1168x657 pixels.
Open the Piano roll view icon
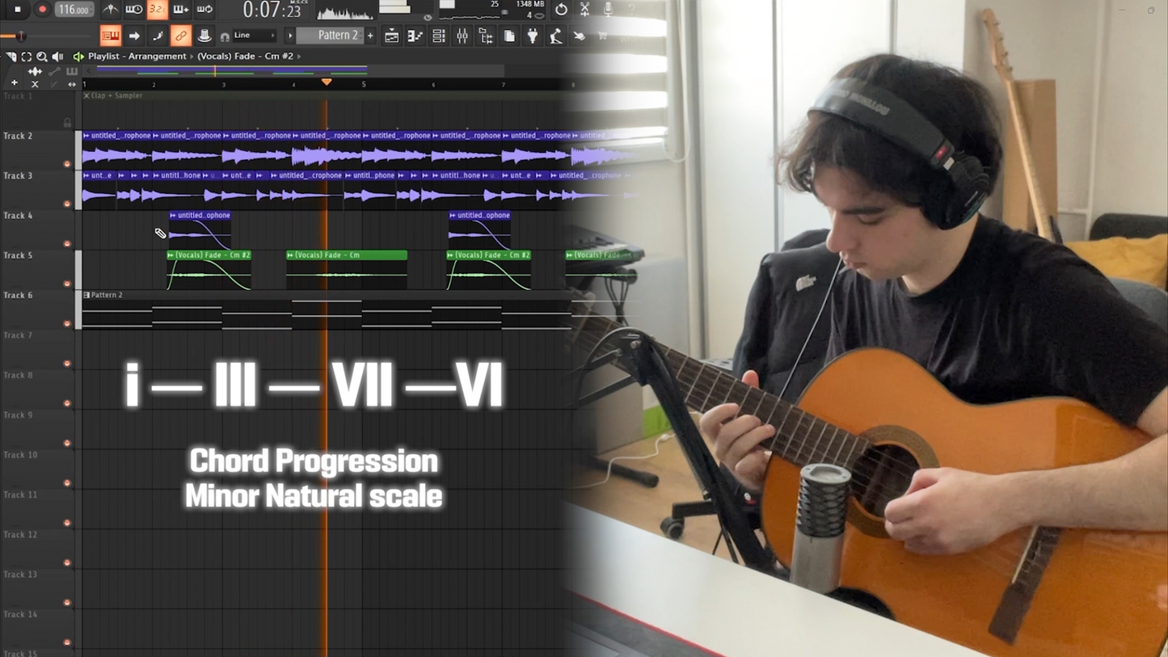tap(415, 36)
